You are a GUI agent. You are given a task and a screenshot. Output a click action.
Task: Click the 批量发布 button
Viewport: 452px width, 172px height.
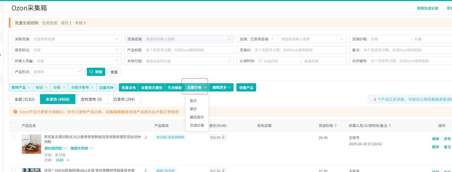click(129, 87)
